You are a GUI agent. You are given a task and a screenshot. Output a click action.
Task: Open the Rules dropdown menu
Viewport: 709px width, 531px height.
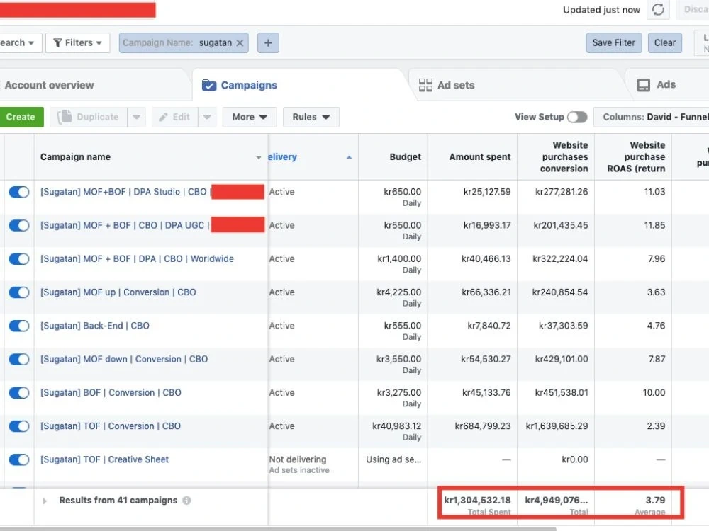[311, 117]
